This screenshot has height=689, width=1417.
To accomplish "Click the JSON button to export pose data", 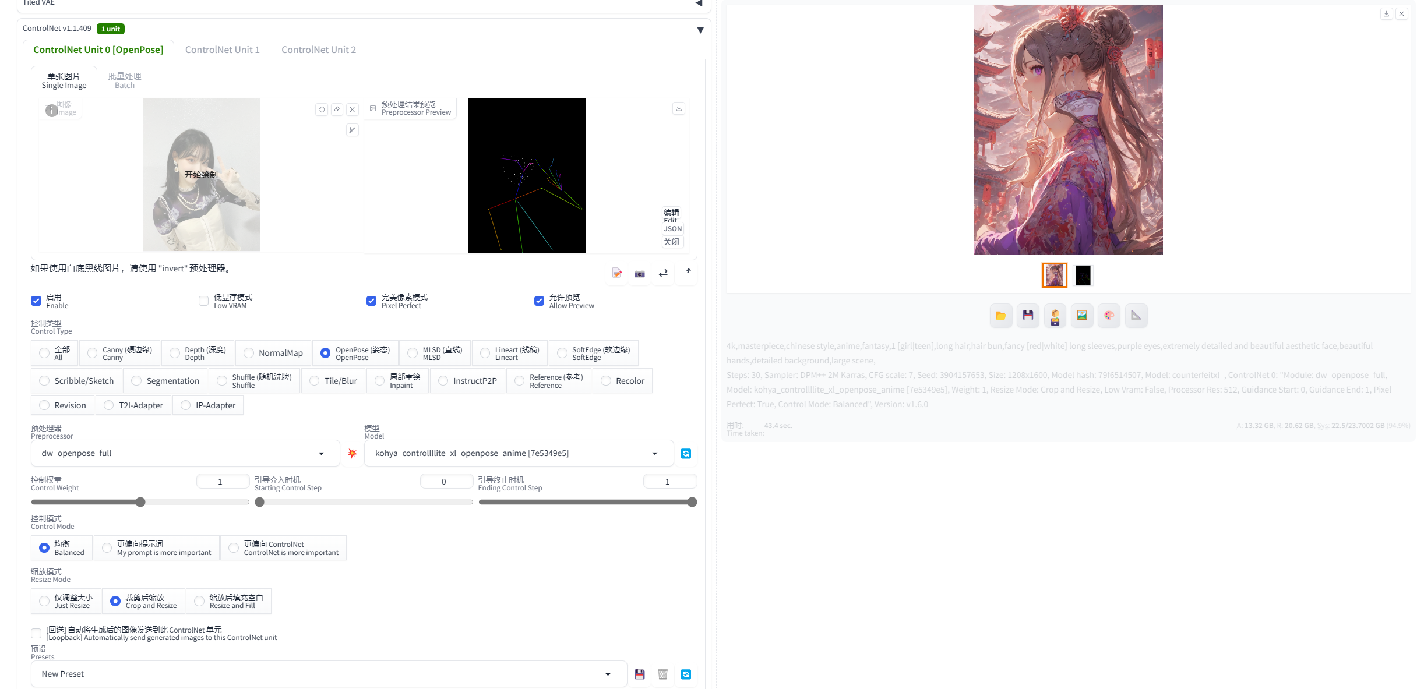I will click(672, 228).
